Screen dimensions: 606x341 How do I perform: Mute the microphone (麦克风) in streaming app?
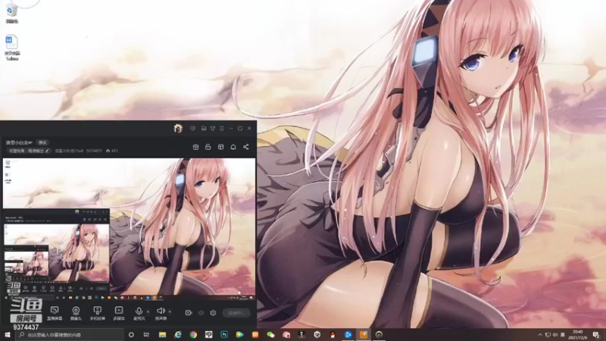(139, 313)
